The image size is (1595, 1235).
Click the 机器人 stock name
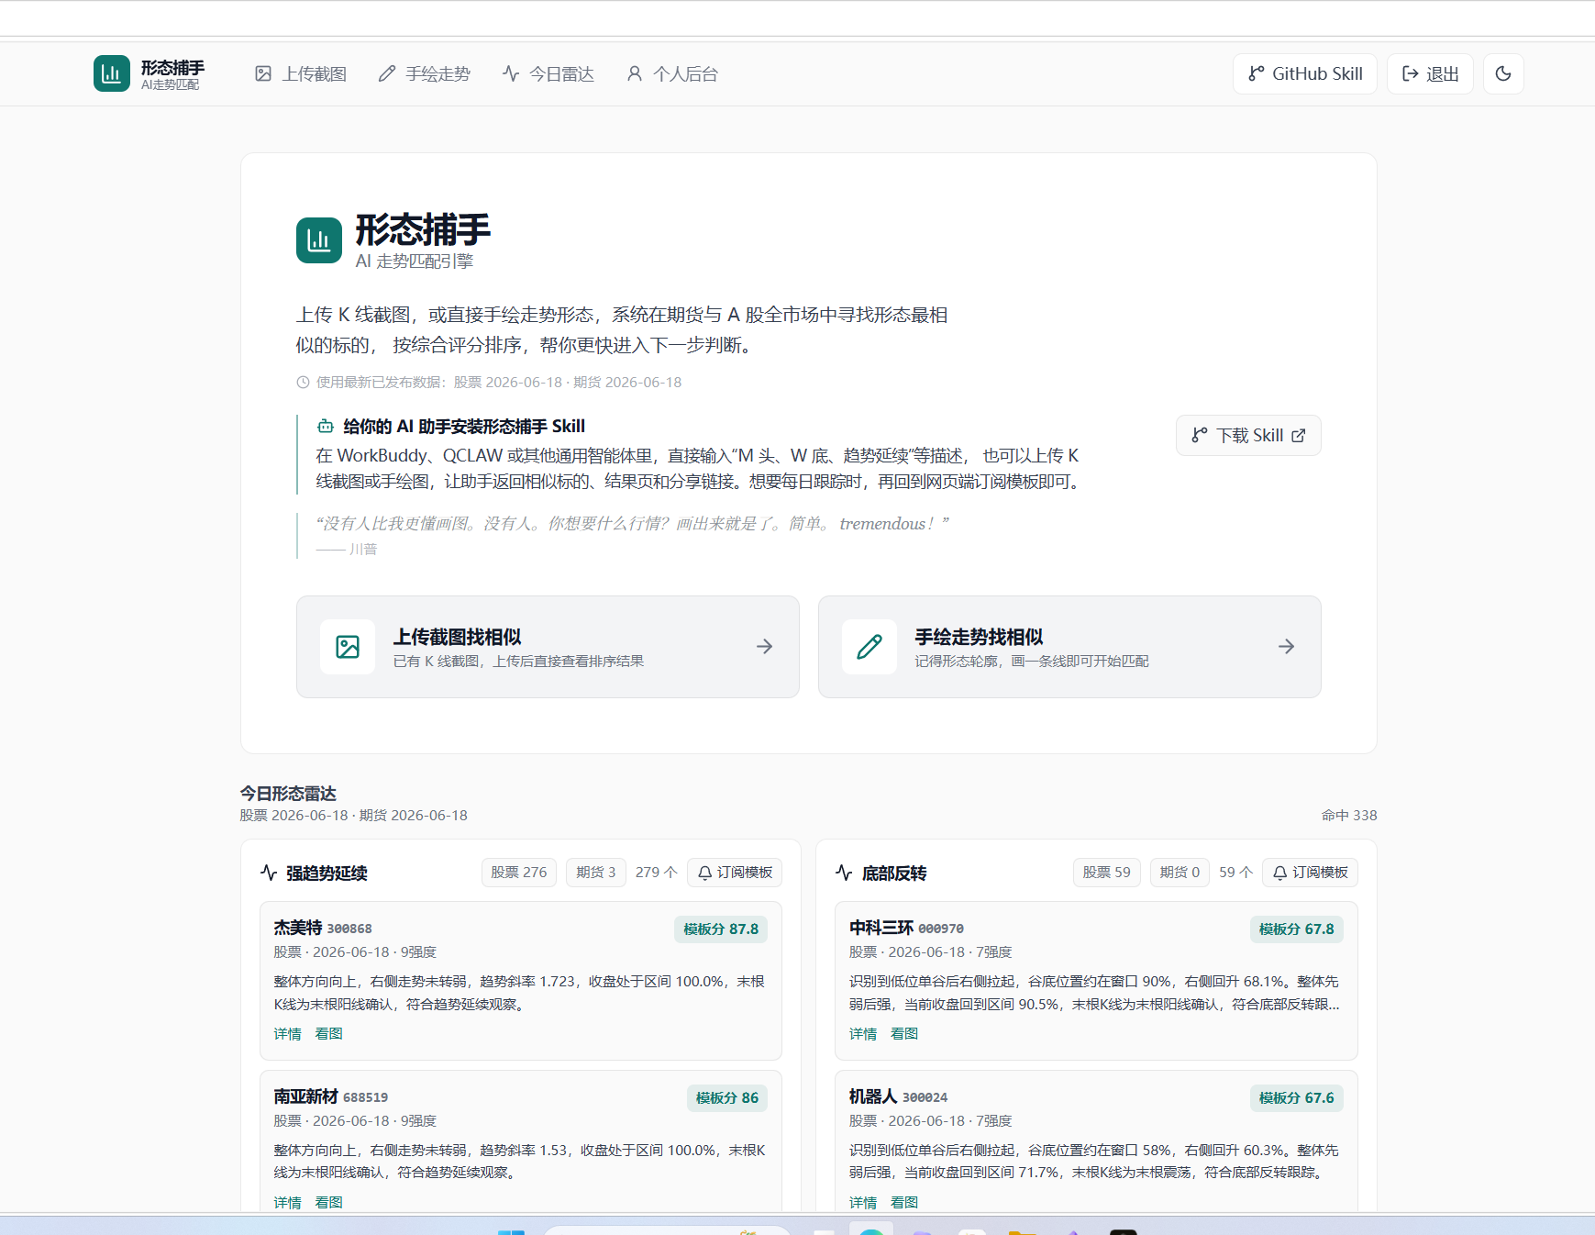coord(873,1096)
